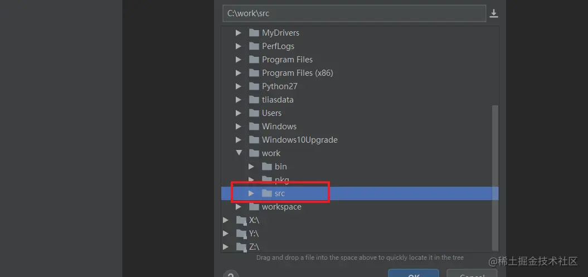Select the Python27 folder icon
This screenshot has height=277, width=588.
[x=254, y=86]
